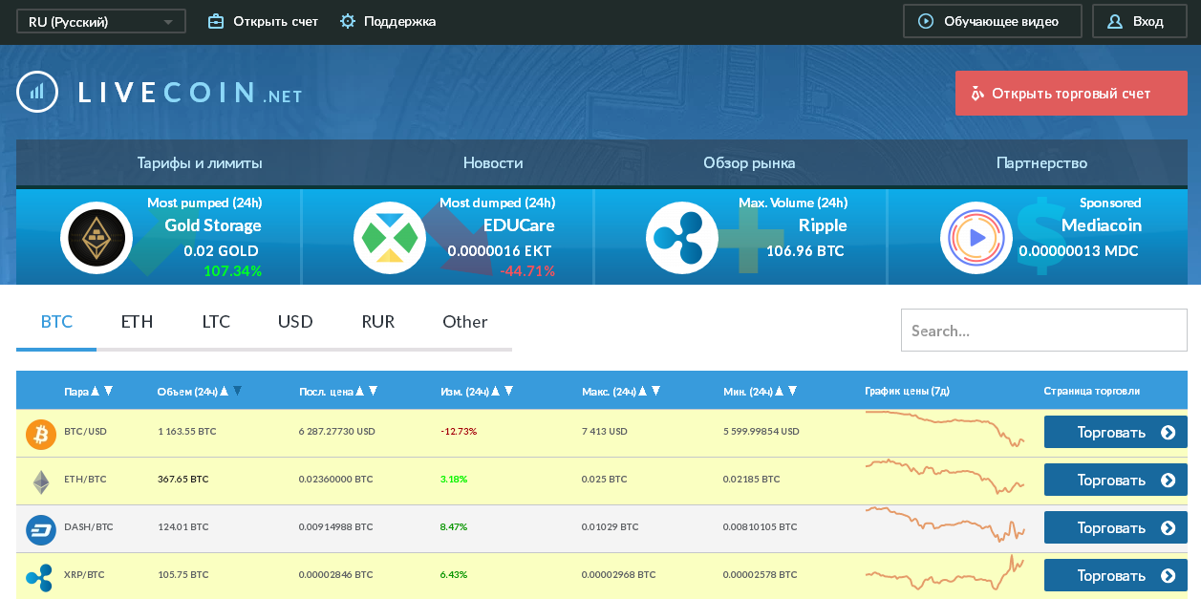Screen dimensions: 1201x599
Task: Open the RU (Русский) language dropdown
Action: click(100, 22)
